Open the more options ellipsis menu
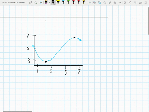This screenshot has width=149, height=112. 120,2
